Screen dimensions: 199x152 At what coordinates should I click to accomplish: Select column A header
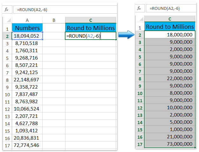click(27, 20)
